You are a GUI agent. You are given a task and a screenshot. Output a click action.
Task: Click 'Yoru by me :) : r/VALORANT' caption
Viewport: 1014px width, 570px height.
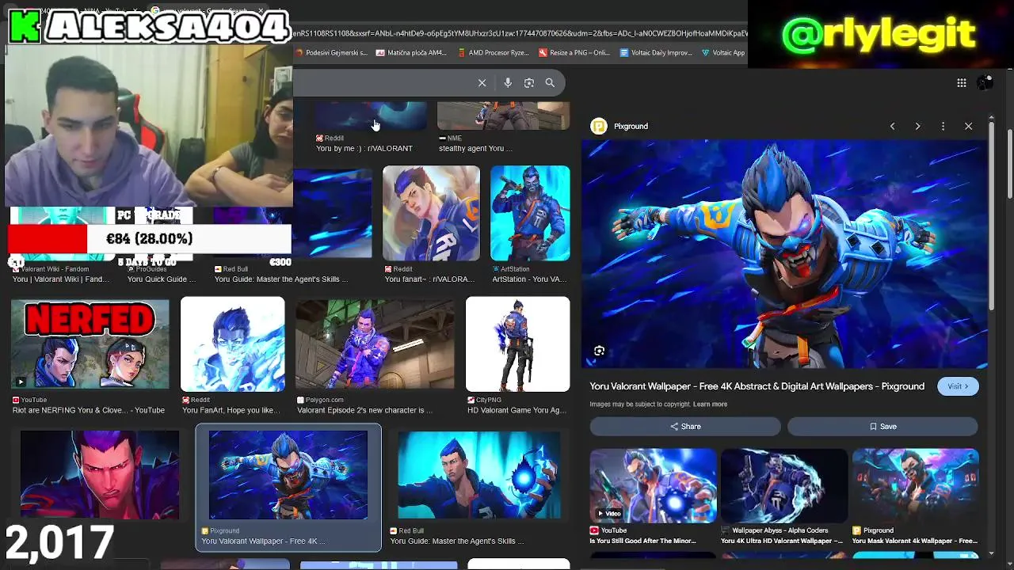click(x=364, y=148)
